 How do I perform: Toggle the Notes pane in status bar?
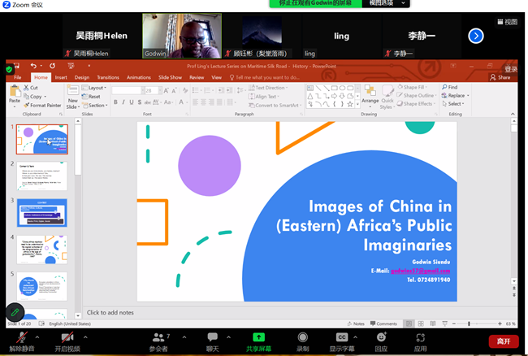pyautogui.click(x=356, y=323)
